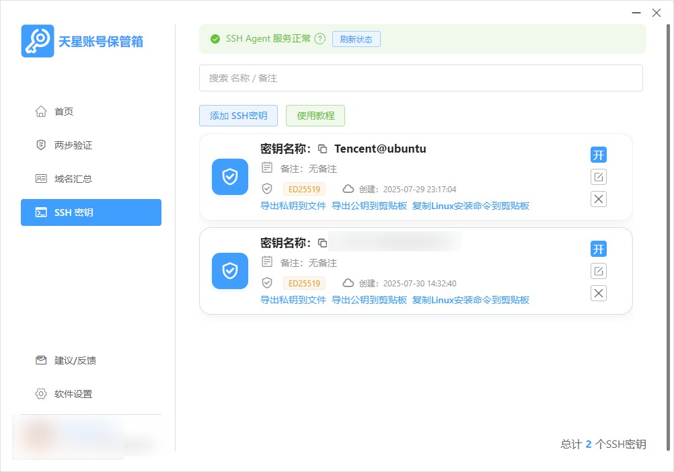
Task: Toggle off the 开 switch for Tencent@ubuntu
Action: (x=598, y=155)
